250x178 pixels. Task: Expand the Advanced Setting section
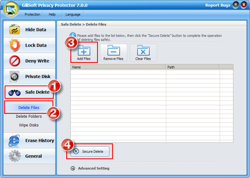[90, 168]
